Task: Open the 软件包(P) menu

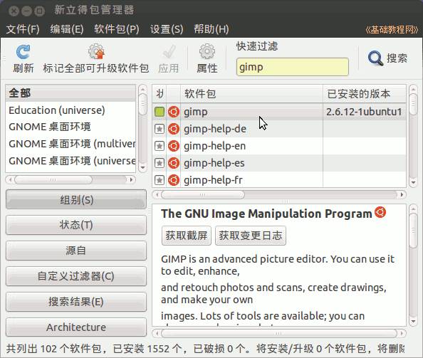Action: pyautogui.click(x=117, y=29)
